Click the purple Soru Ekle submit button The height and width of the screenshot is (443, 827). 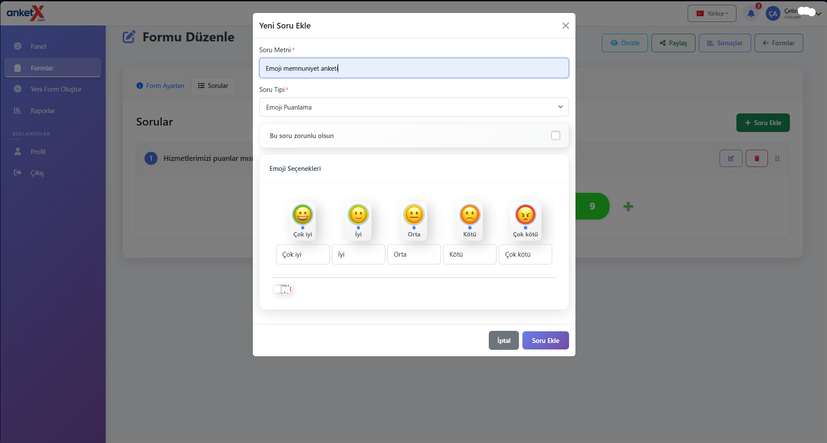point(545,340)
